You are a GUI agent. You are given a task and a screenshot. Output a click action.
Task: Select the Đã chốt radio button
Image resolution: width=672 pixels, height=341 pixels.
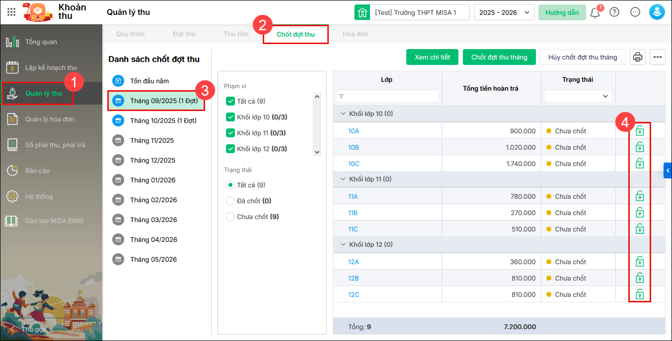point(230,201)
